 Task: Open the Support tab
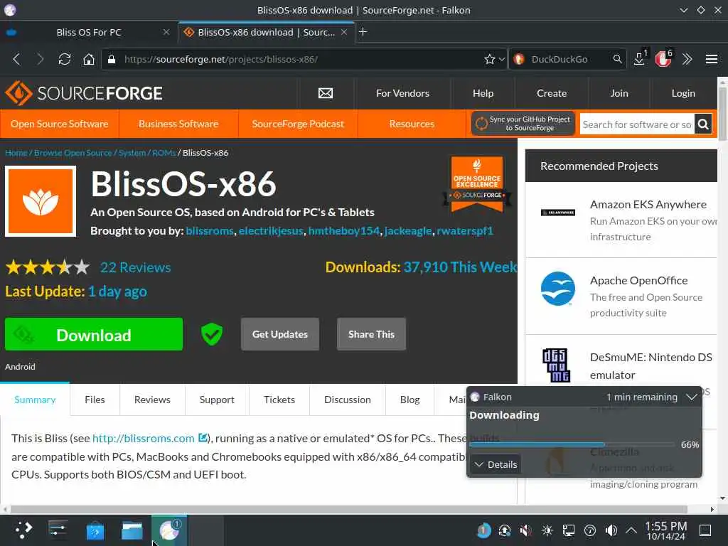(217, 400)
